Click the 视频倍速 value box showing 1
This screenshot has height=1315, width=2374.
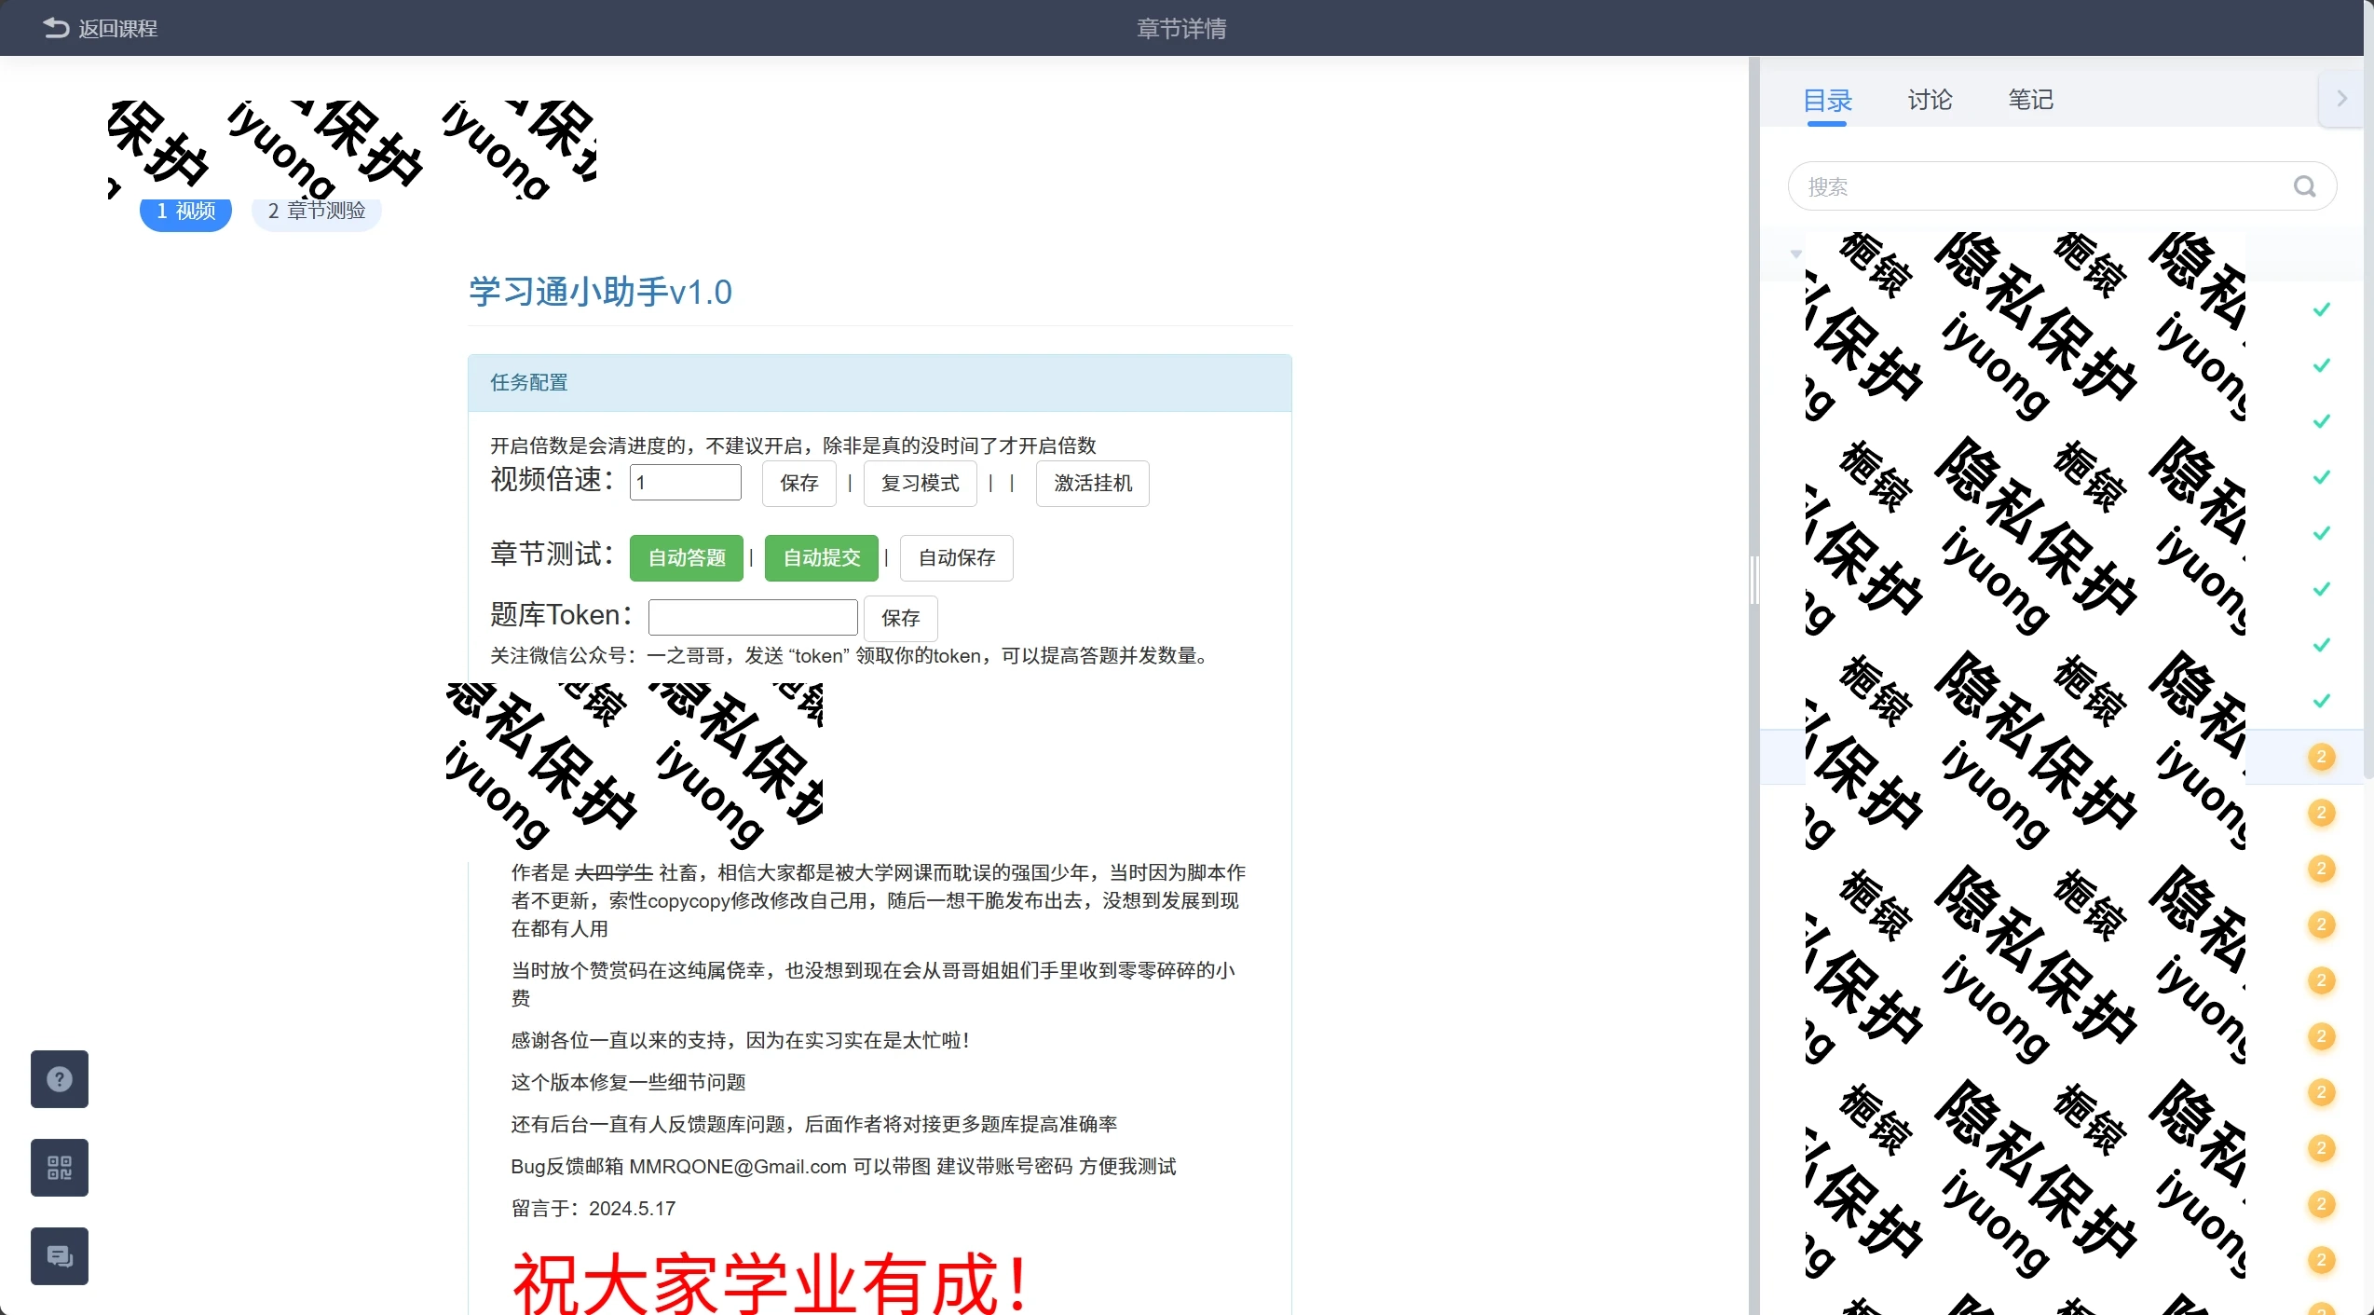685,482
